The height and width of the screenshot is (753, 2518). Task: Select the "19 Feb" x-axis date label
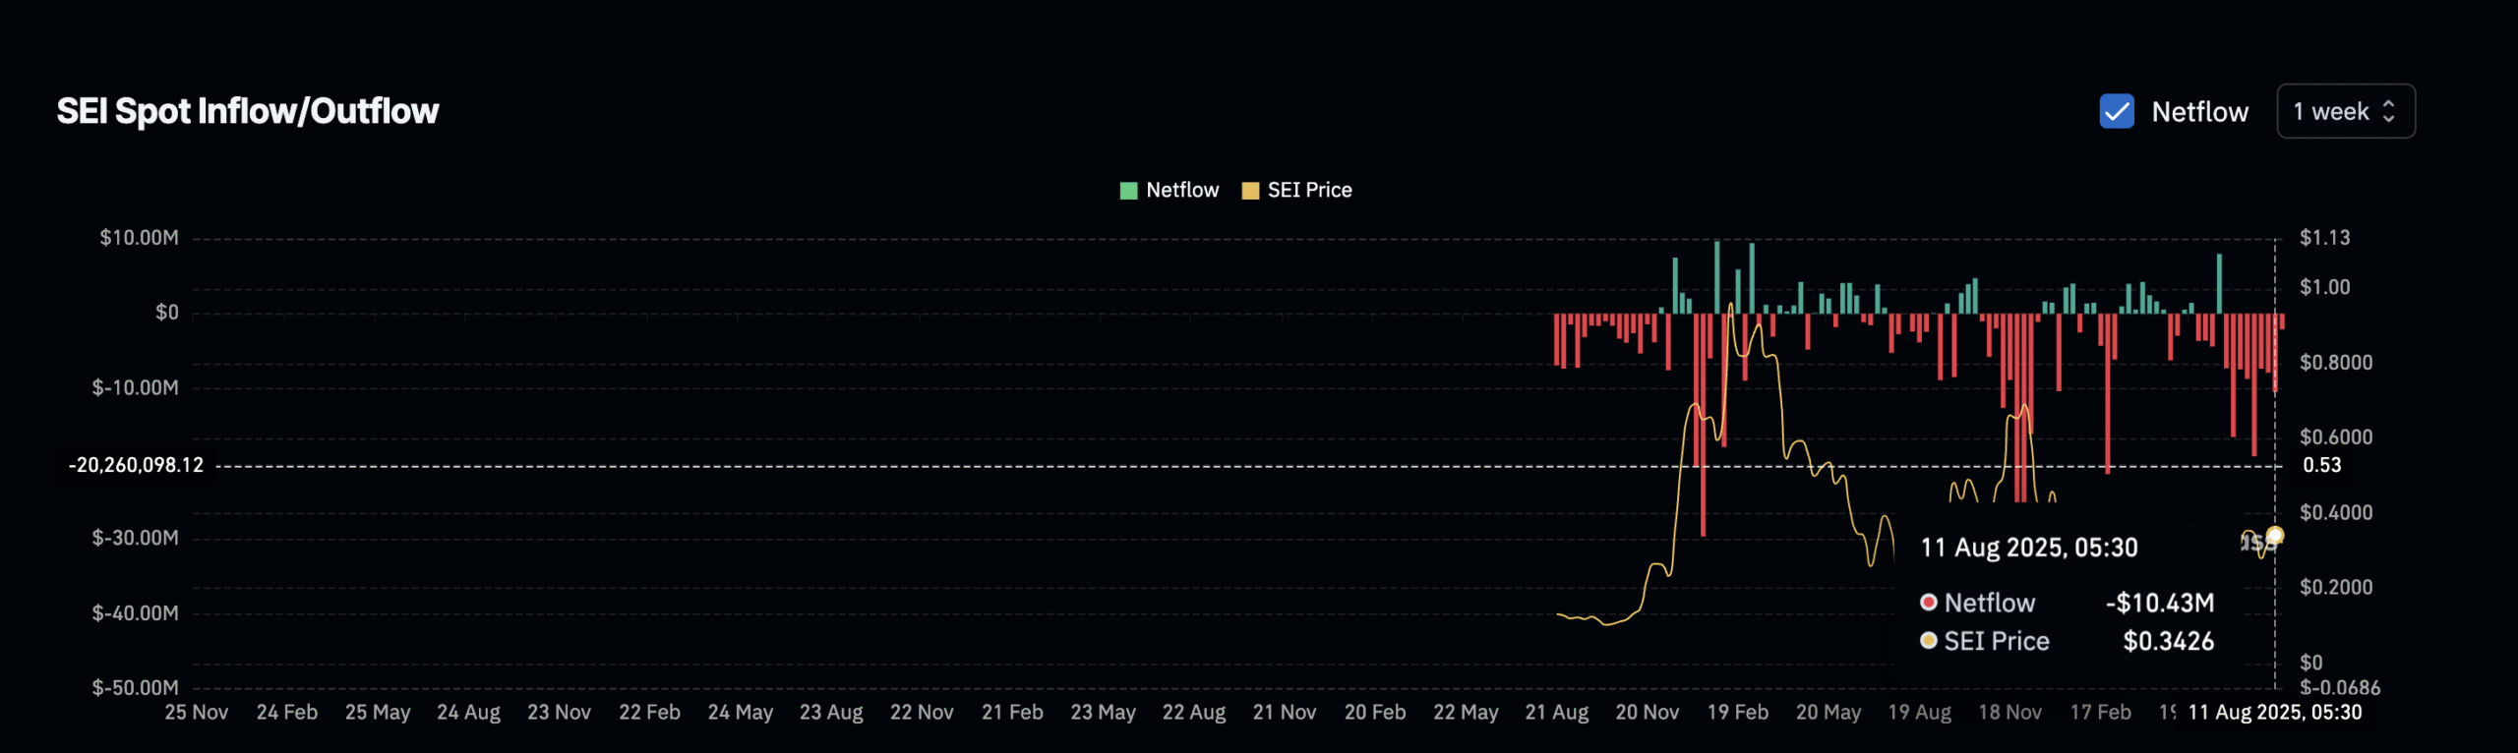(1737, 712)
